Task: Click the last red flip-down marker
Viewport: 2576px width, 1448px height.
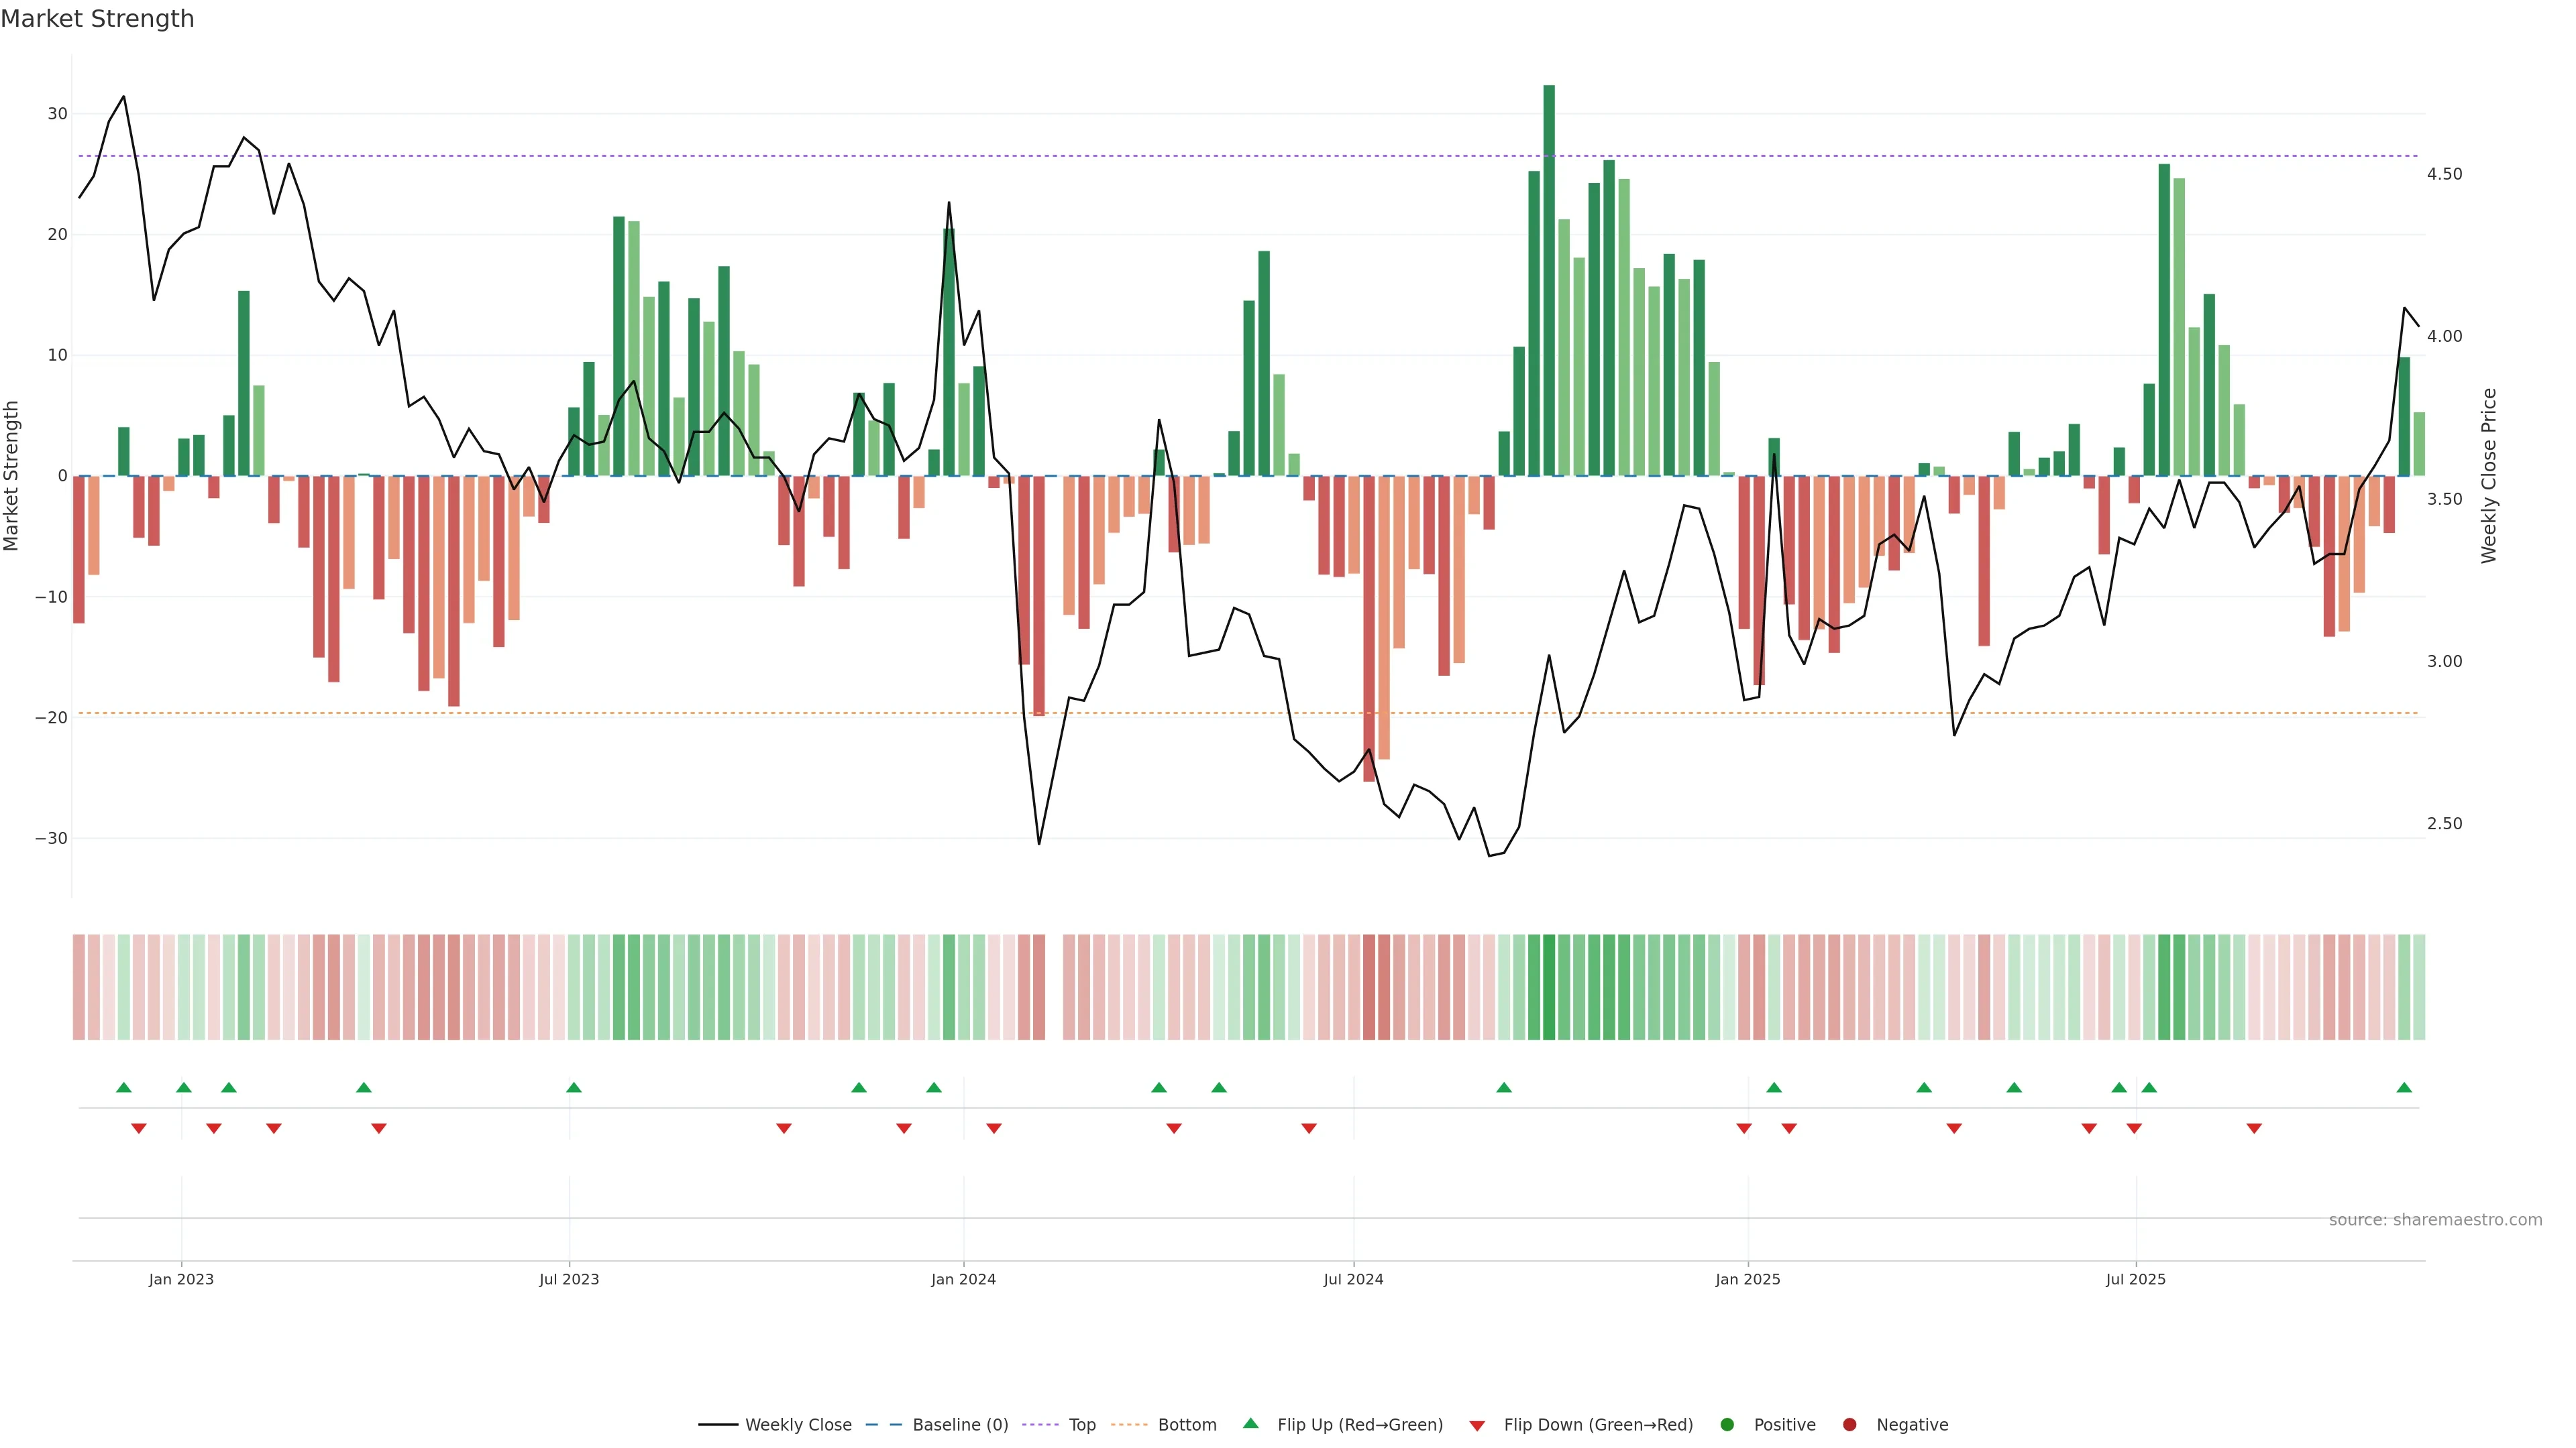Action: point(2254,1128)
